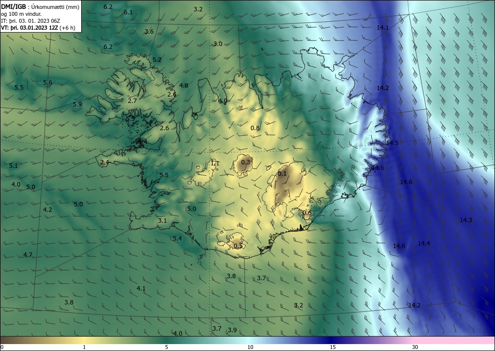
Task: Click the color scale tick labeled 10
Action: coord(250,347)
